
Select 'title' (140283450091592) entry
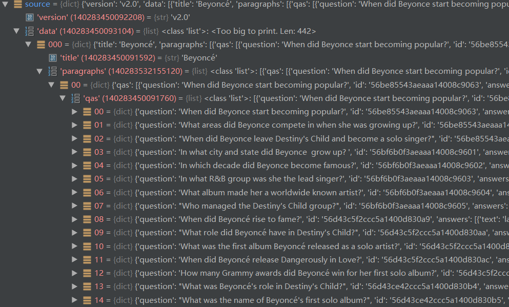[x=108, y=58]
